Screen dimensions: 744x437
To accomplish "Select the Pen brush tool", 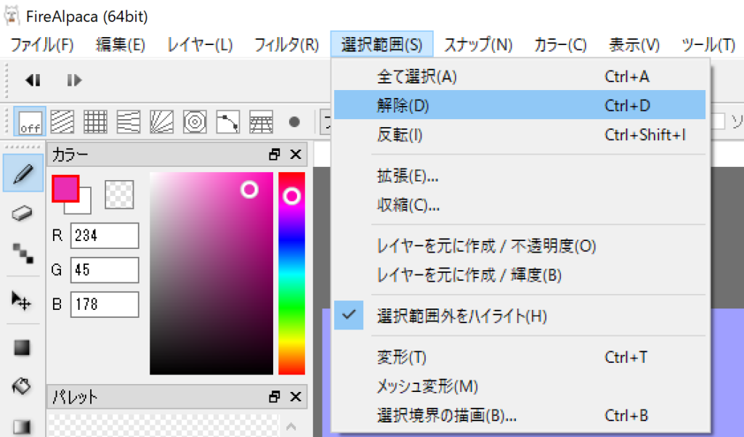I will [23, 173].
